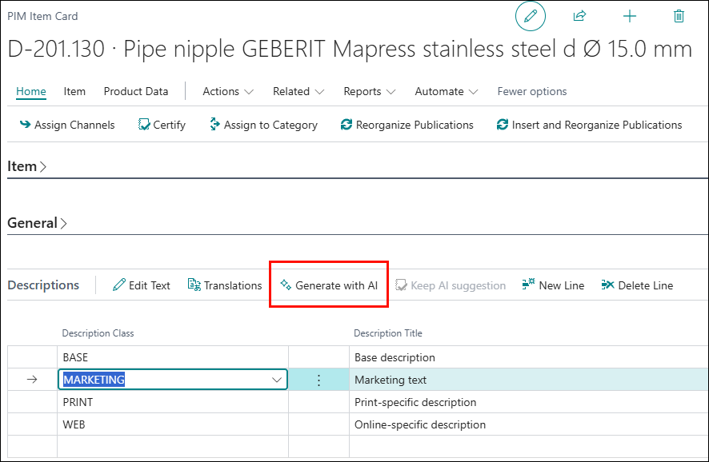This screenshot has height=462, width=709.
Task: Expand the Item section heading
Action: tap(27, 166)
